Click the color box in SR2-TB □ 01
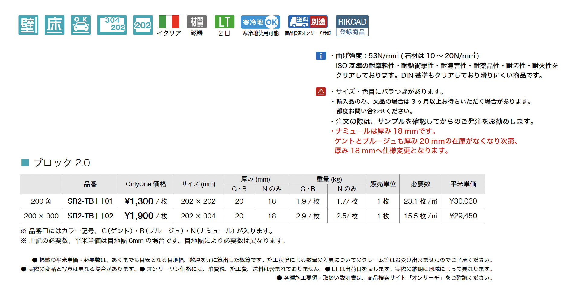The height and width of the screenshot is (294, 570). (99, 201)
